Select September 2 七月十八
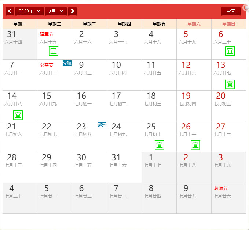The width and height of the screenshot is (249, 230). pyautogui.click(x=194, y=167)
